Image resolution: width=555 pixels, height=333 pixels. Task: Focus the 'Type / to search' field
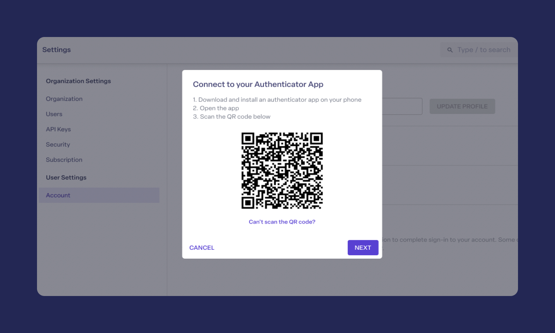pyautogui.click(x=479, y=50)
